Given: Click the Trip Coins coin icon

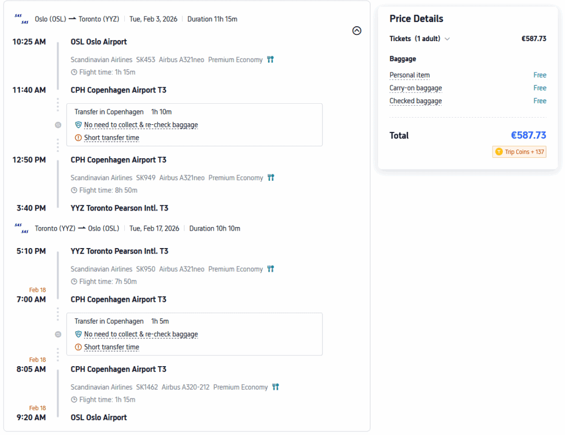Looking at the screenshot, I should click(x=499, y=152).
